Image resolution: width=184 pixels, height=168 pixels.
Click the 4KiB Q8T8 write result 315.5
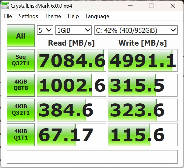[143, 85]
